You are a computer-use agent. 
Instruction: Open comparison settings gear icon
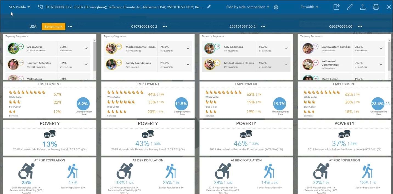(x=276, y=7)
